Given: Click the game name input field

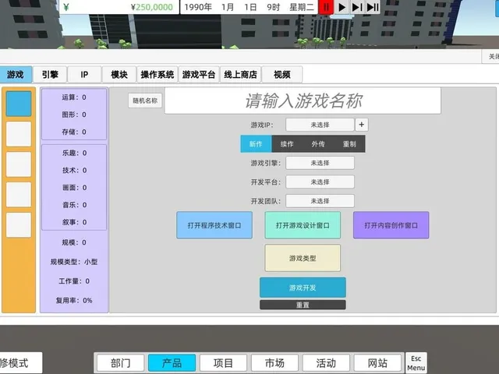Looking at the screenshot, I should (x=303, y=101).
